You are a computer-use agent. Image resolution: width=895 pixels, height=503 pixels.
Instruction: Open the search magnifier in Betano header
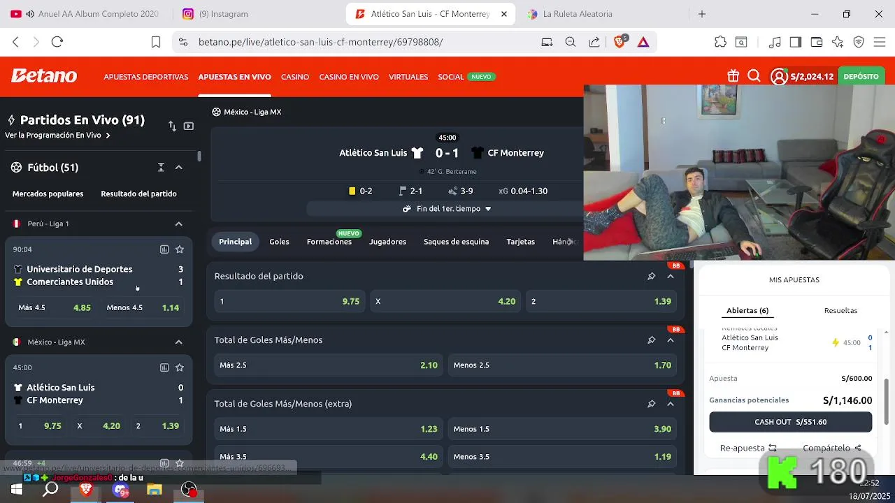click(754, 76)
